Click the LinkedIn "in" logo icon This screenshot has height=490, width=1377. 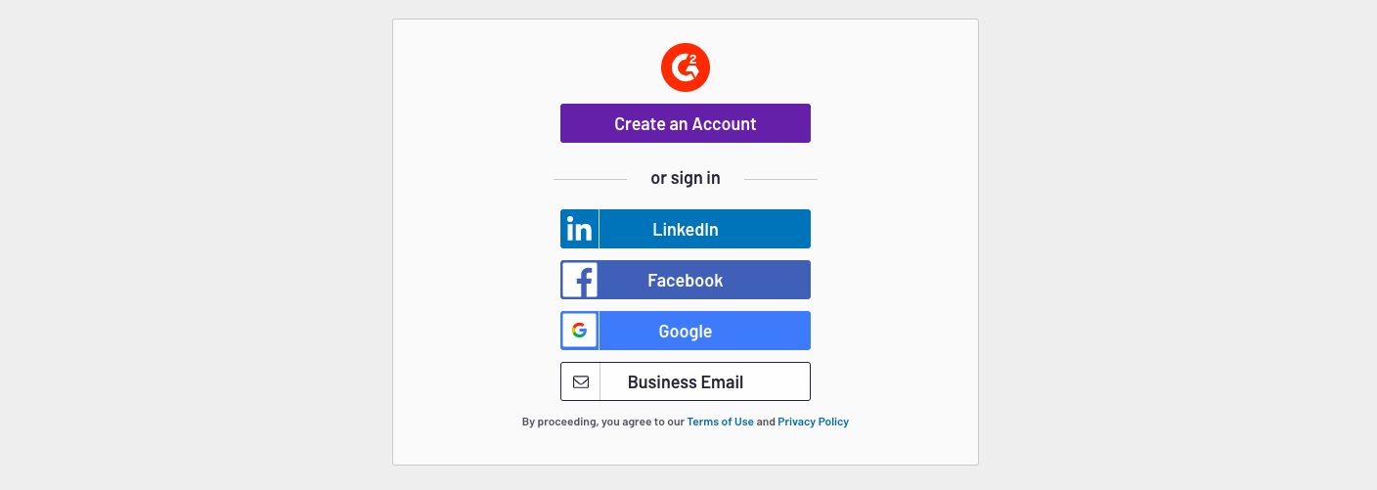click(580, 229)
